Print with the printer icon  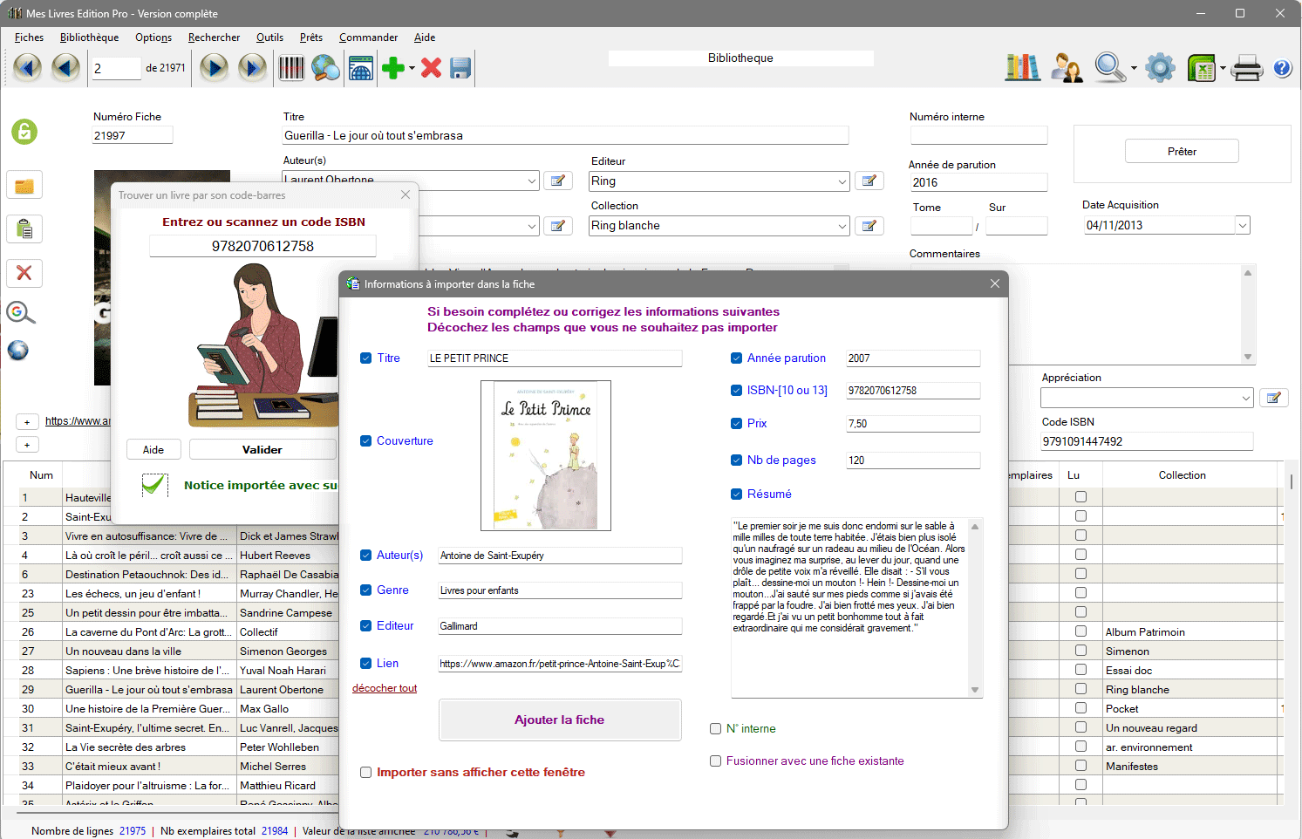tap(1247, 67)
